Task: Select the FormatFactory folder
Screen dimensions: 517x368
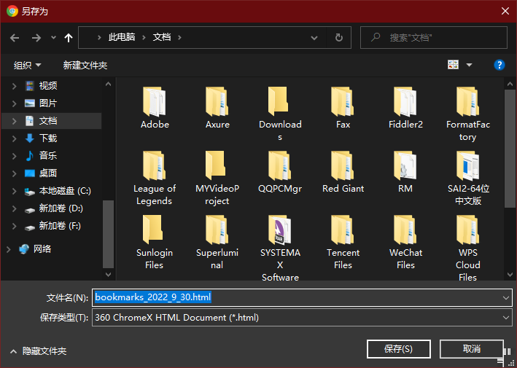Action: pos(467,114)
